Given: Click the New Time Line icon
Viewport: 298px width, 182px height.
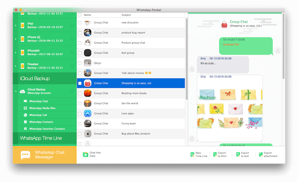Looking at the screenshot, I should [x=192, y=154].
